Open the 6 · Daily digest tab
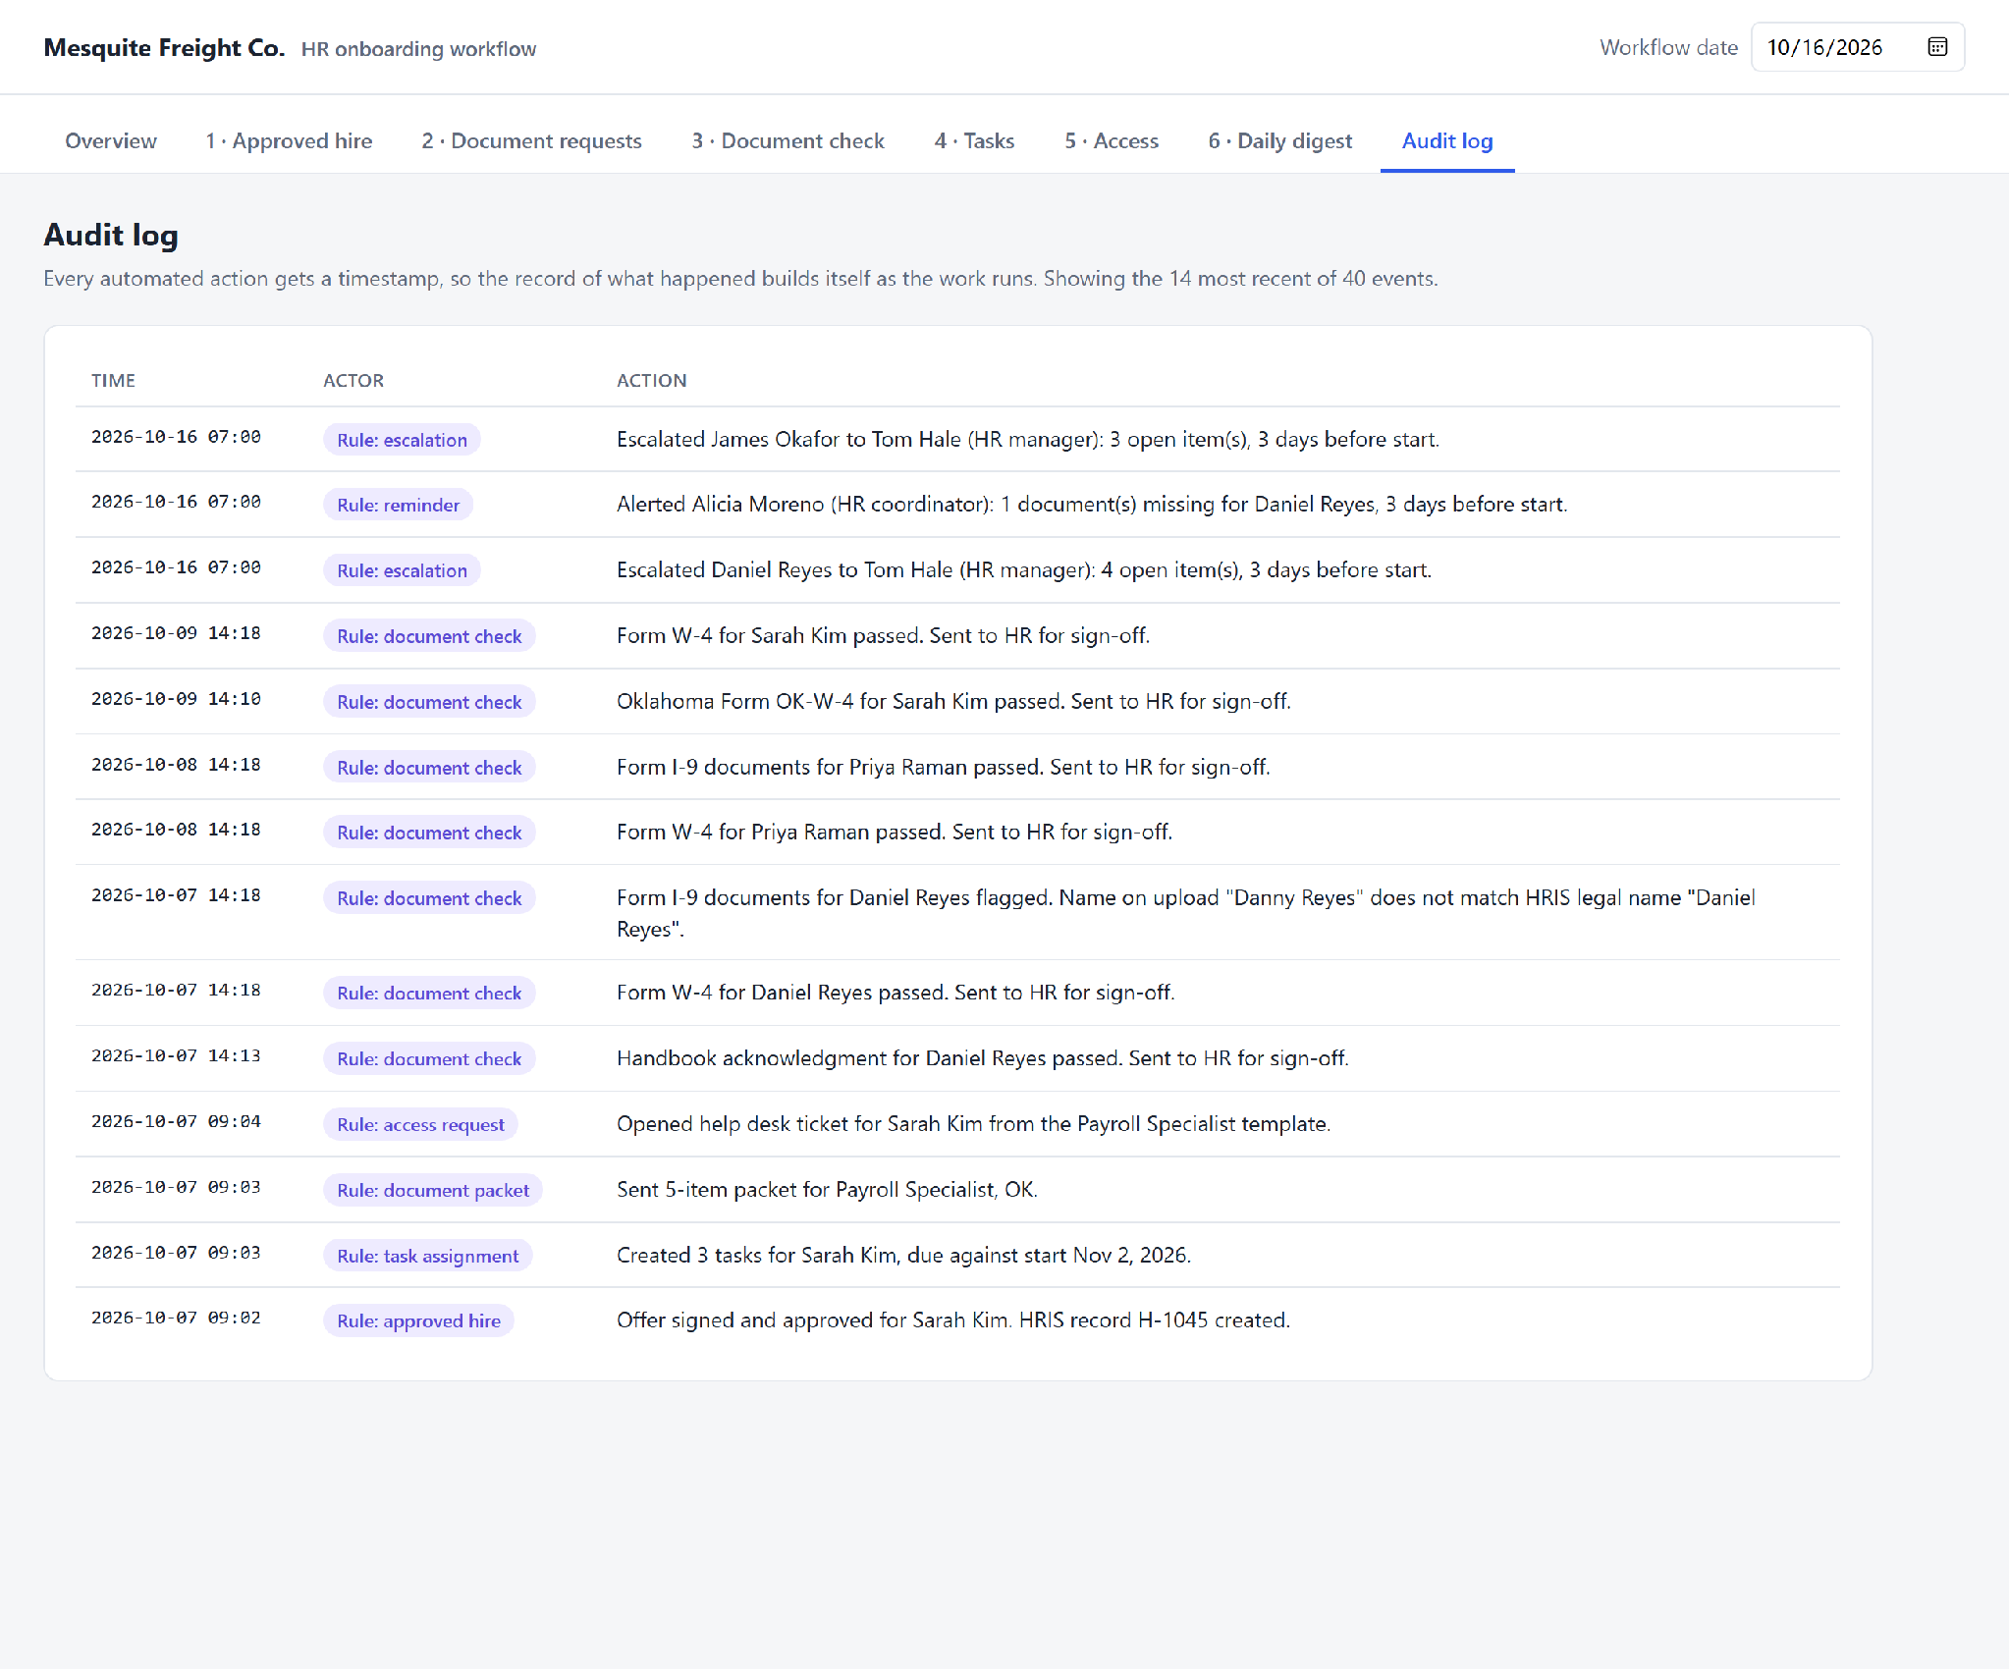2009x1669 pixels. [1279, 141]
